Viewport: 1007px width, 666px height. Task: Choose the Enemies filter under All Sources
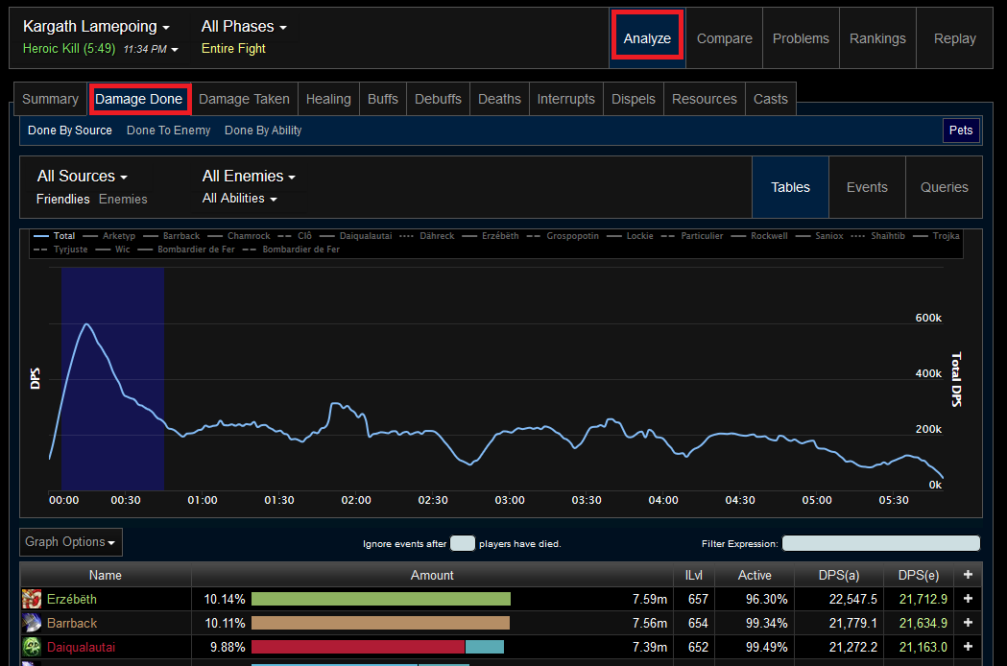click(123, 199)
